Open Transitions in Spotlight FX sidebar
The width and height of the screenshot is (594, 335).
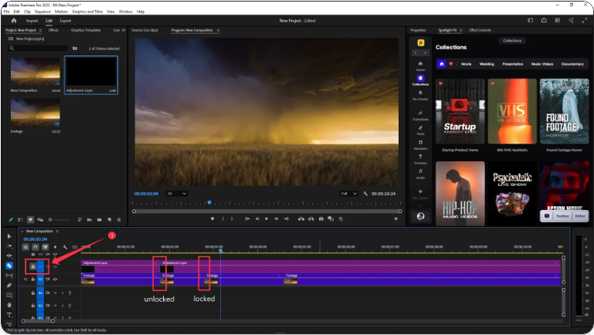coord(420,115)
